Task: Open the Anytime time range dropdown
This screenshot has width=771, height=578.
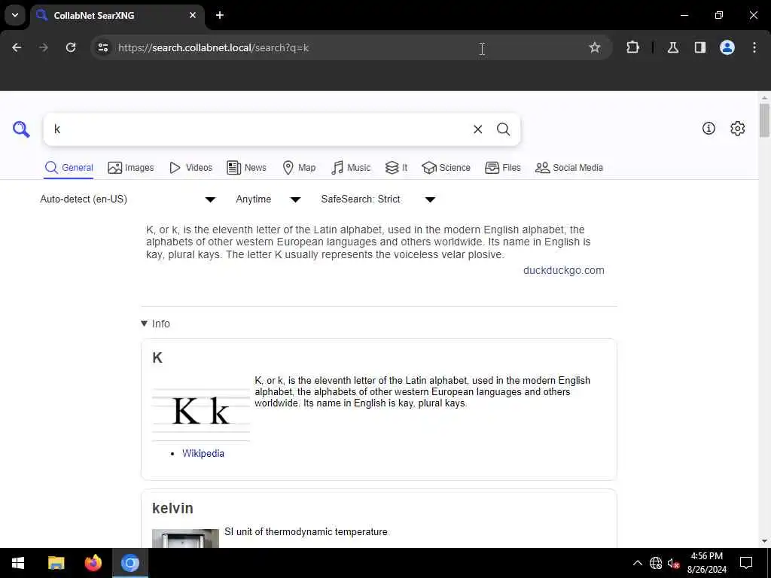Action: point(268,199)
